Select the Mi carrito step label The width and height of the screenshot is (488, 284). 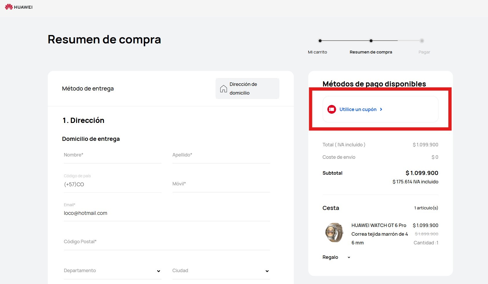click(x=318, y=52)
